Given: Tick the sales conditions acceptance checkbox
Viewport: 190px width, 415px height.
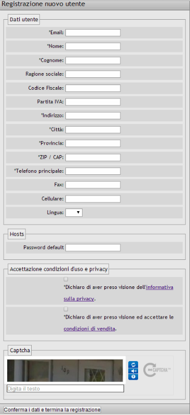Looking at the screenshot, I should (66, 309).
